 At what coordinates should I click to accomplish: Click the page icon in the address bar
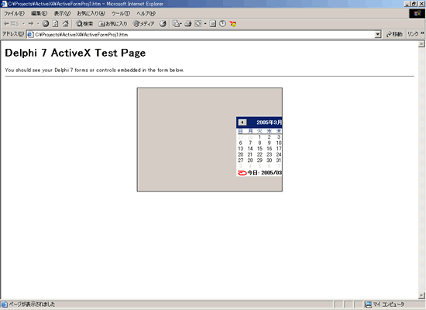(x=31, y=35)
